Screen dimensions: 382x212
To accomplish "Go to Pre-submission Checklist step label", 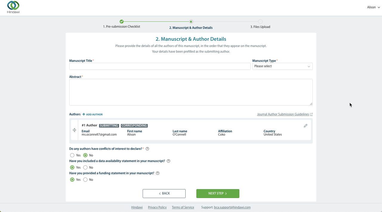I will [121, 26].
